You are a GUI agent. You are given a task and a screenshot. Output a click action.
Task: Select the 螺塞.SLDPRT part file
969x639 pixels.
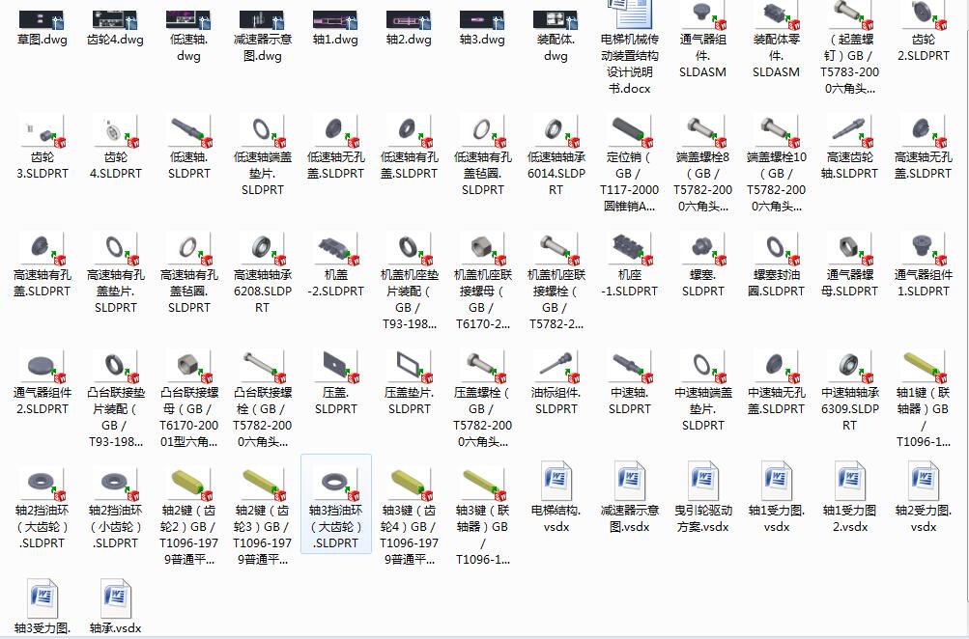pos(701,256)
